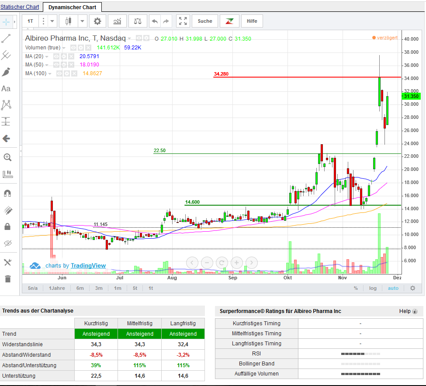Expand the cursor tool flyout arrow
The image size is (426, 386).
click(15, 22)
